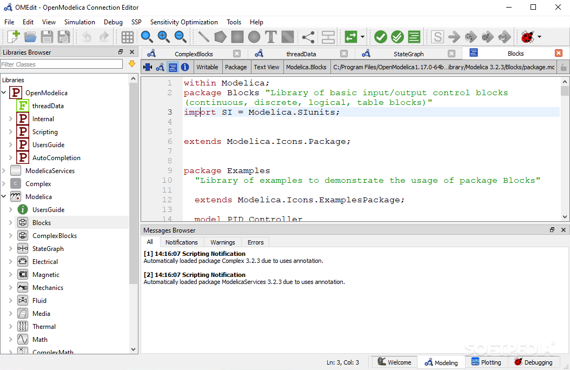Toggle connect/transition mode
This screenshot has width=570, height=370.
(308, 37)
